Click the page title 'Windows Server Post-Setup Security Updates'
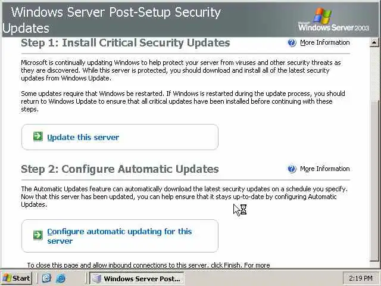This screenshot has height=286, width=381. (x=113, y=20)
